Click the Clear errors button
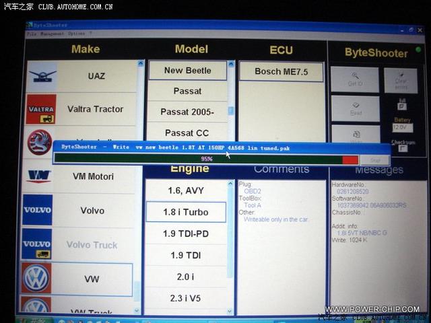431x323 pixels. coord(401,81)
